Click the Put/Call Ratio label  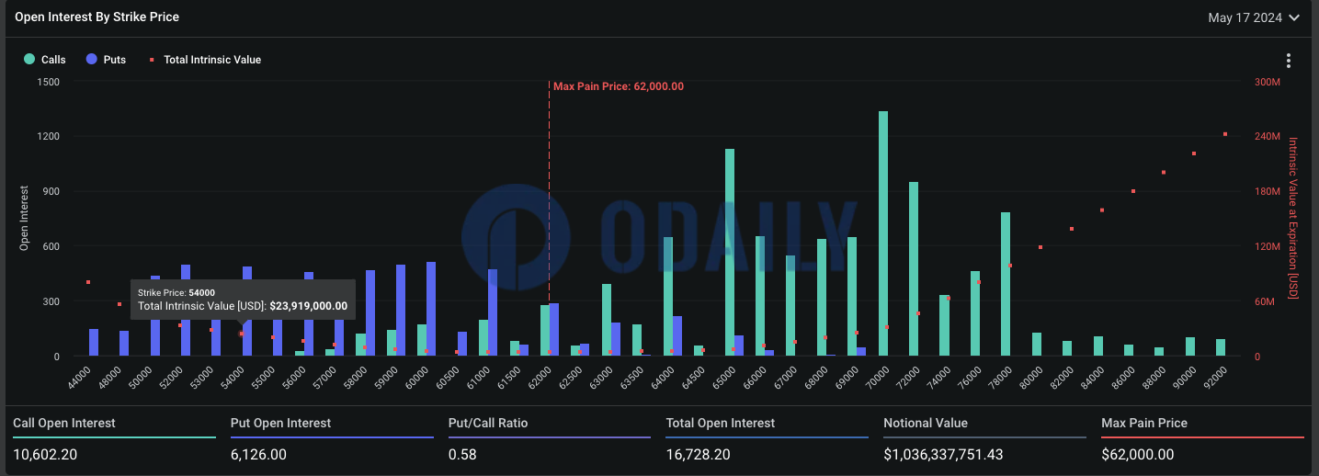point(488,424)
